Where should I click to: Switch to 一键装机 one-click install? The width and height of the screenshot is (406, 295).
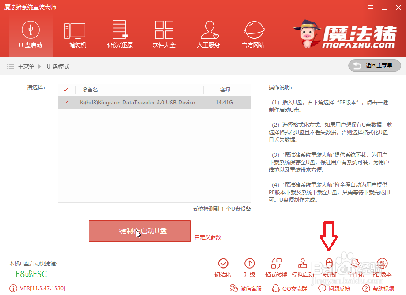pos(75,34)
